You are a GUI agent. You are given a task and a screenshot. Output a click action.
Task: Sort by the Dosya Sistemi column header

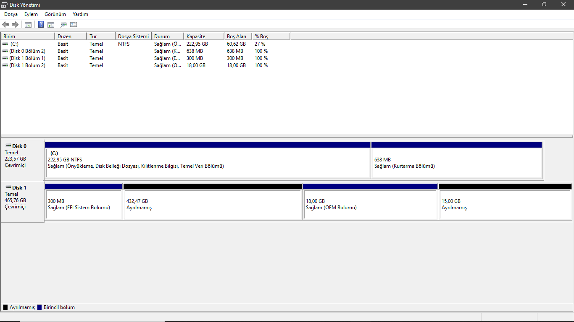(x=133, y=36)
